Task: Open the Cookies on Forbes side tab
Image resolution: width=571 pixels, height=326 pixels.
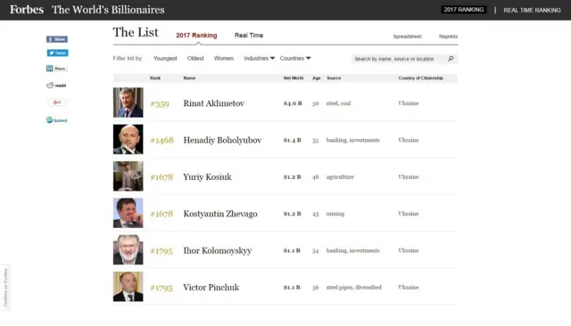Action: [5, 288]
